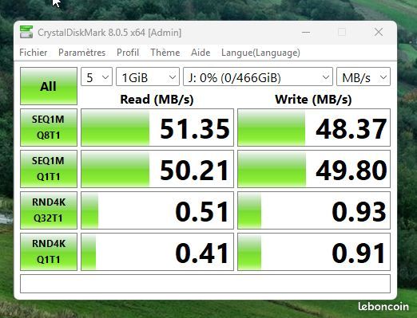The width and height of the screenshot is (417, 318).
Task: Expand the MB/s unit dropdown
Action: point(363,77)
